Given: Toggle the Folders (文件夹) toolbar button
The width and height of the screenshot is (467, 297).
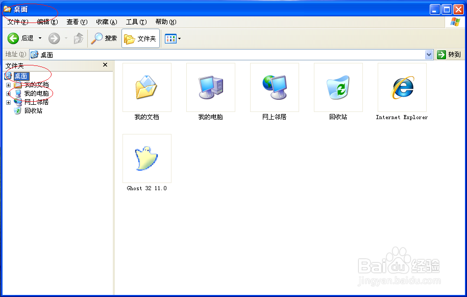Looking at the screenshot, I should click(x=140, y=38).
